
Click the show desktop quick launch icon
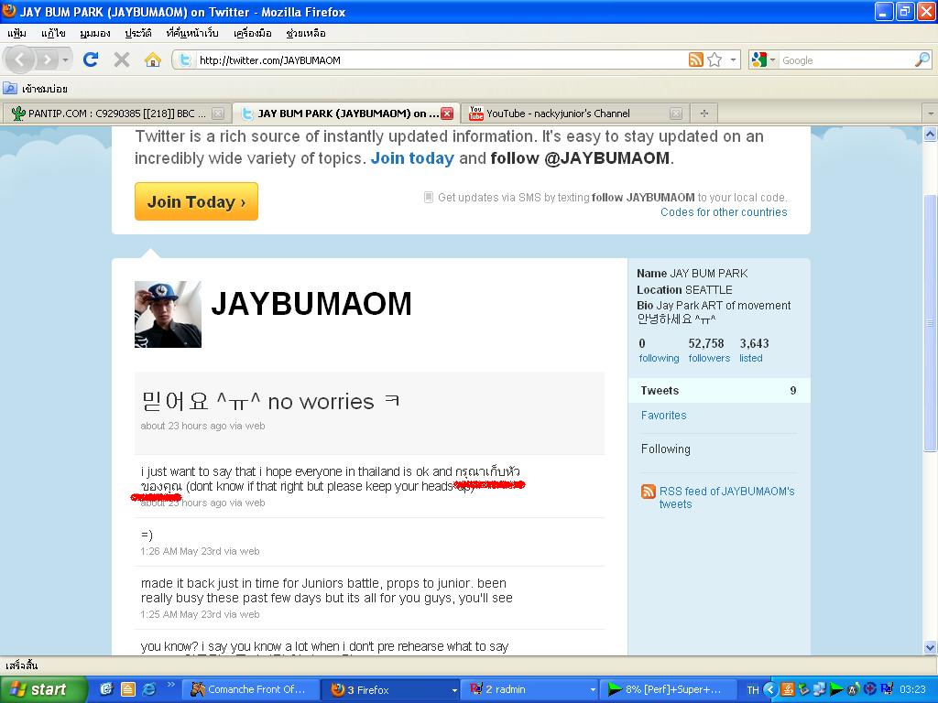(x=127, y=689)
